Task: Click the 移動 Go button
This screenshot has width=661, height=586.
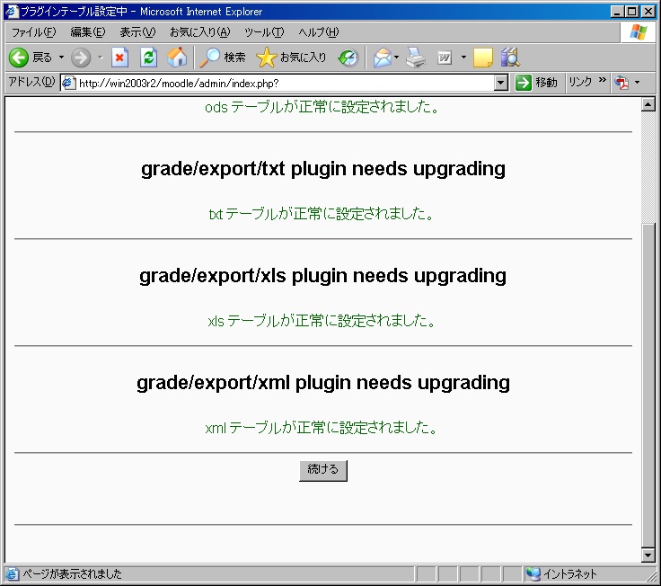Action: [536, 83]
